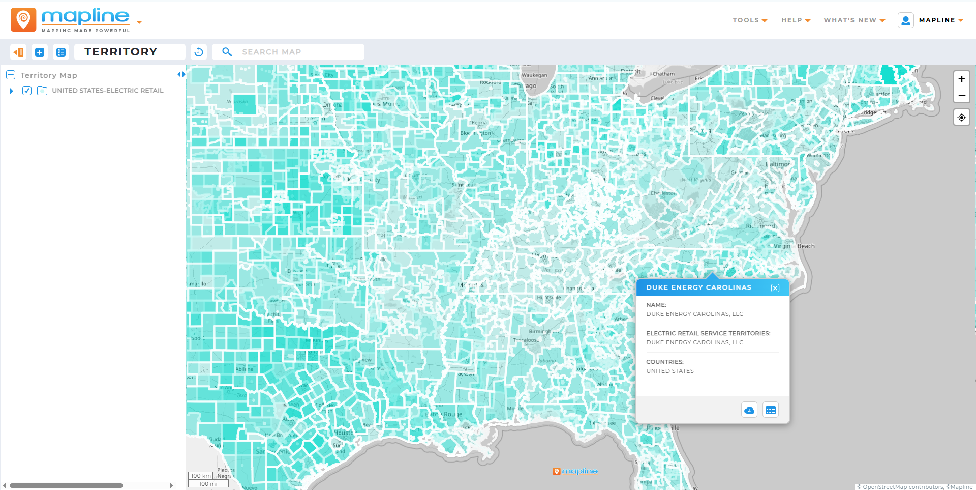This screenshot has width=976, height=490.
Task: Open the OpenStreetMap contributors attribution link
Action: (900, 487)
